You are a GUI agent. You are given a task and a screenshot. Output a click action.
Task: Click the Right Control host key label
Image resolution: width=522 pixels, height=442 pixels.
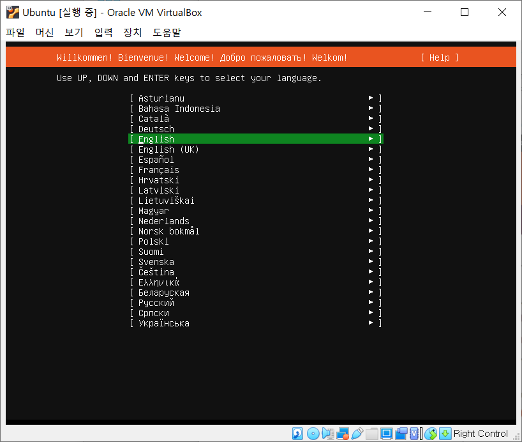coord(481,433)
